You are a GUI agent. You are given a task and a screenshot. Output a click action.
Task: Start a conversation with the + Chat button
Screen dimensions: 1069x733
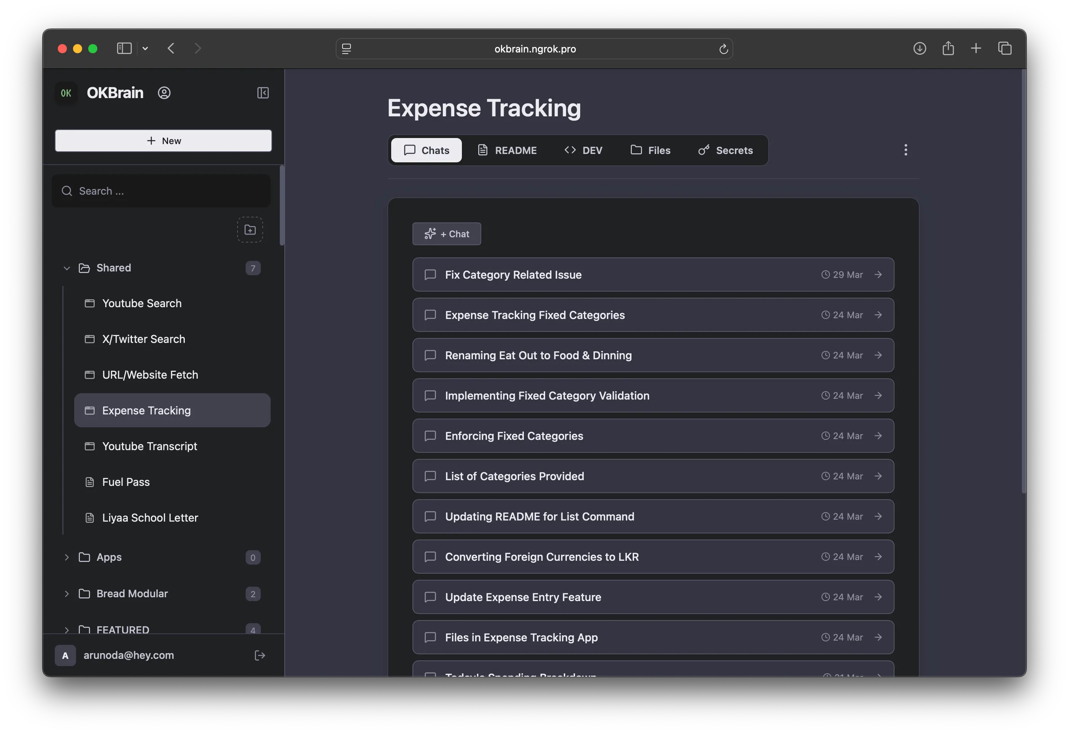[446, 234]
